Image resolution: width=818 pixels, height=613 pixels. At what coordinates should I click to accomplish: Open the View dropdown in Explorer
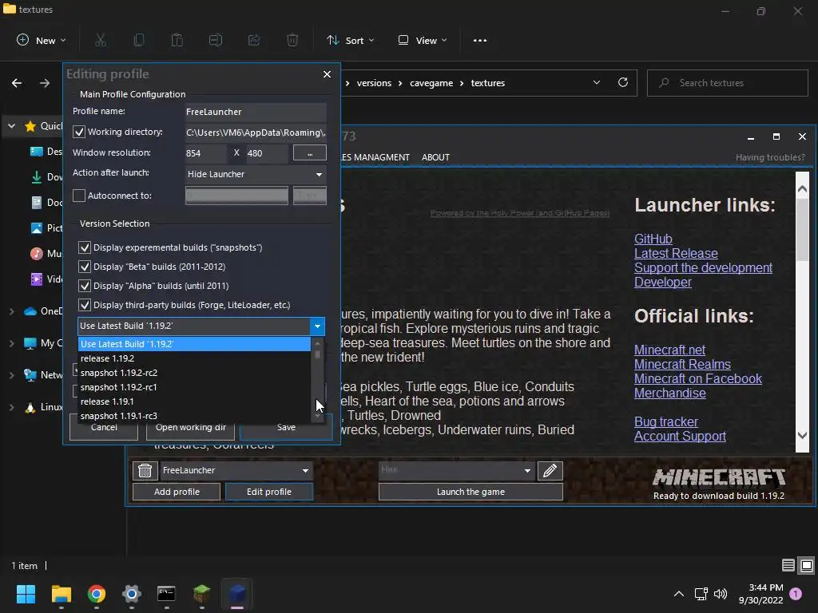(x=423, y=40)
